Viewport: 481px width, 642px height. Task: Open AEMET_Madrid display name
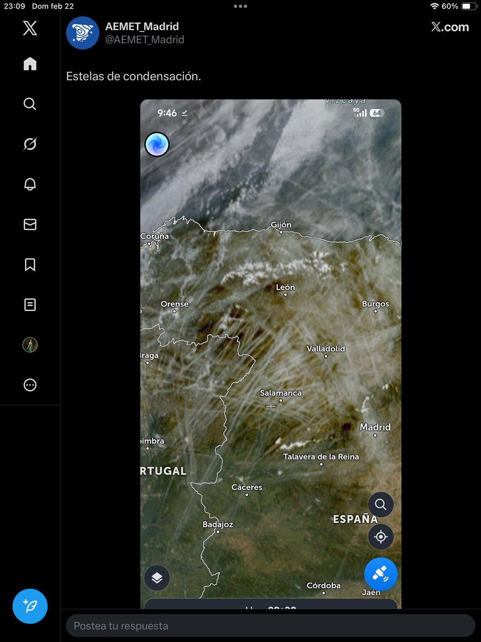142,26
